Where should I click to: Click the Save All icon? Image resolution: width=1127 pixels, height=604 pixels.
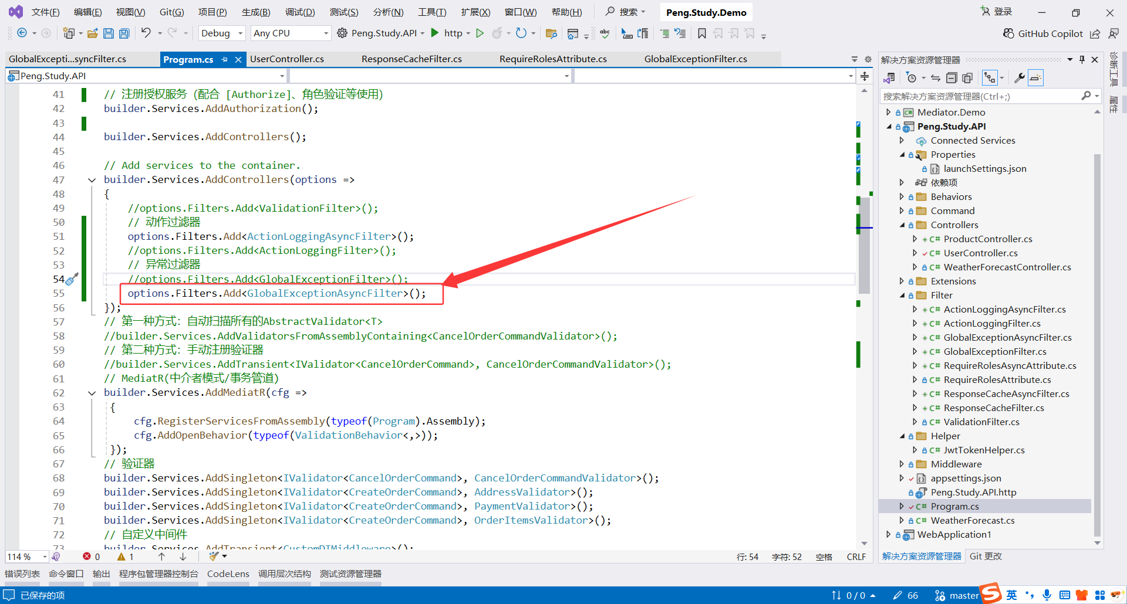(x=124, y=33)
